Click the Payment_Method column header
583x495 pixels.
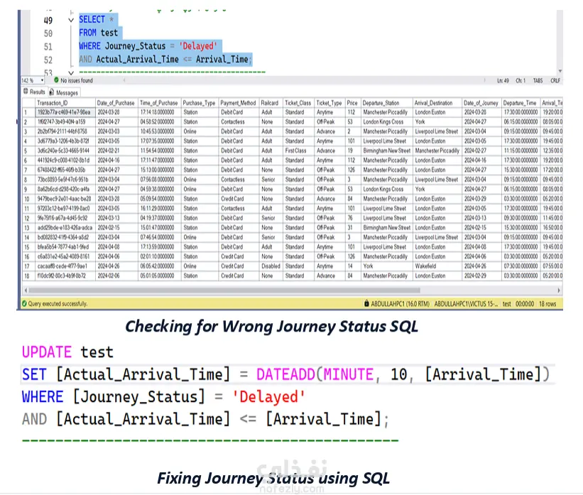[239, 103]
